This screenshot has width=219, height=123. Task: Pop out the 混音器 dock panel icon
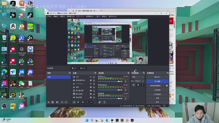[x=128, y=73]
